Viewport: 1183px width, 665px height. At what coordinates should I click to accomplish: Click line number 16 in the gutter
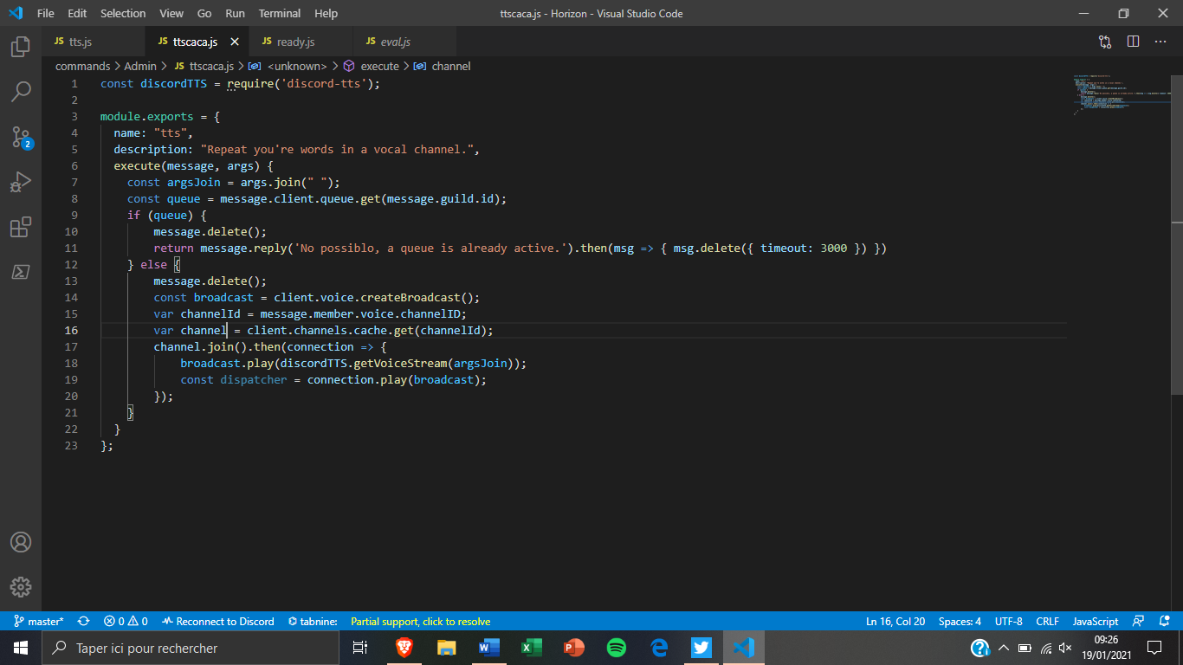(x=72, y=330)
